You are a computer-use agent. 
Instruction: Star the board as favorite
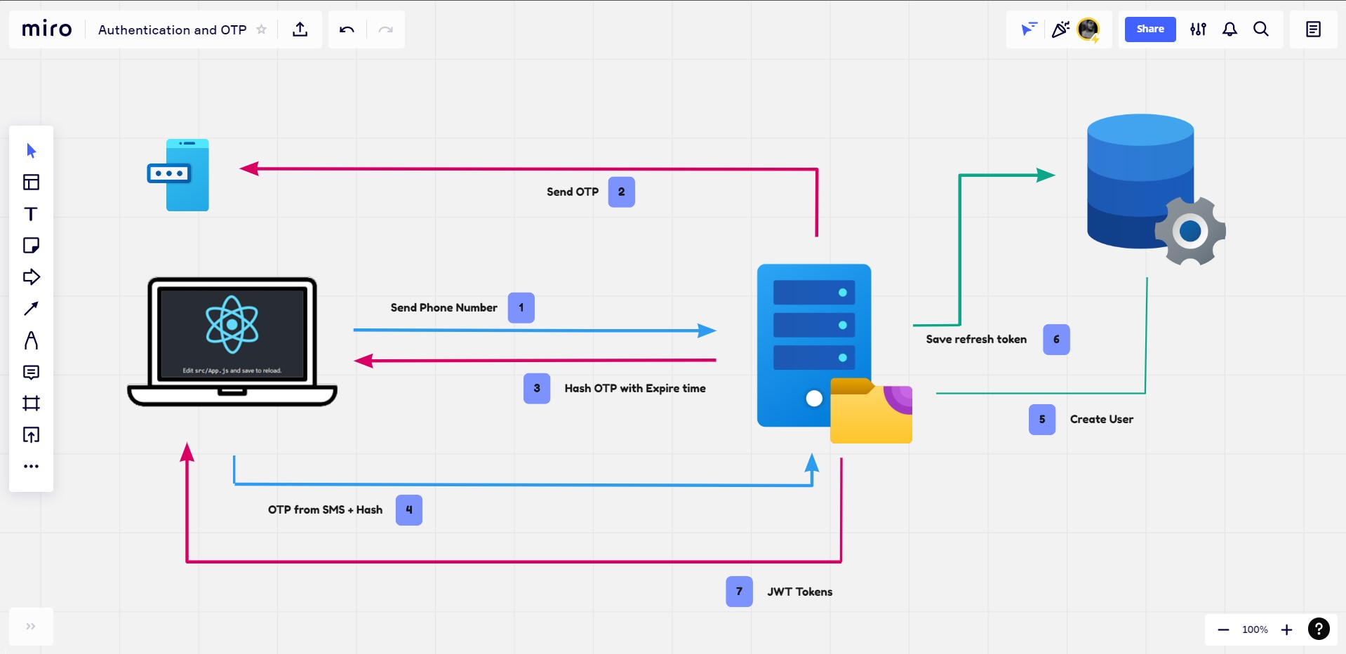tap(261, 29)
